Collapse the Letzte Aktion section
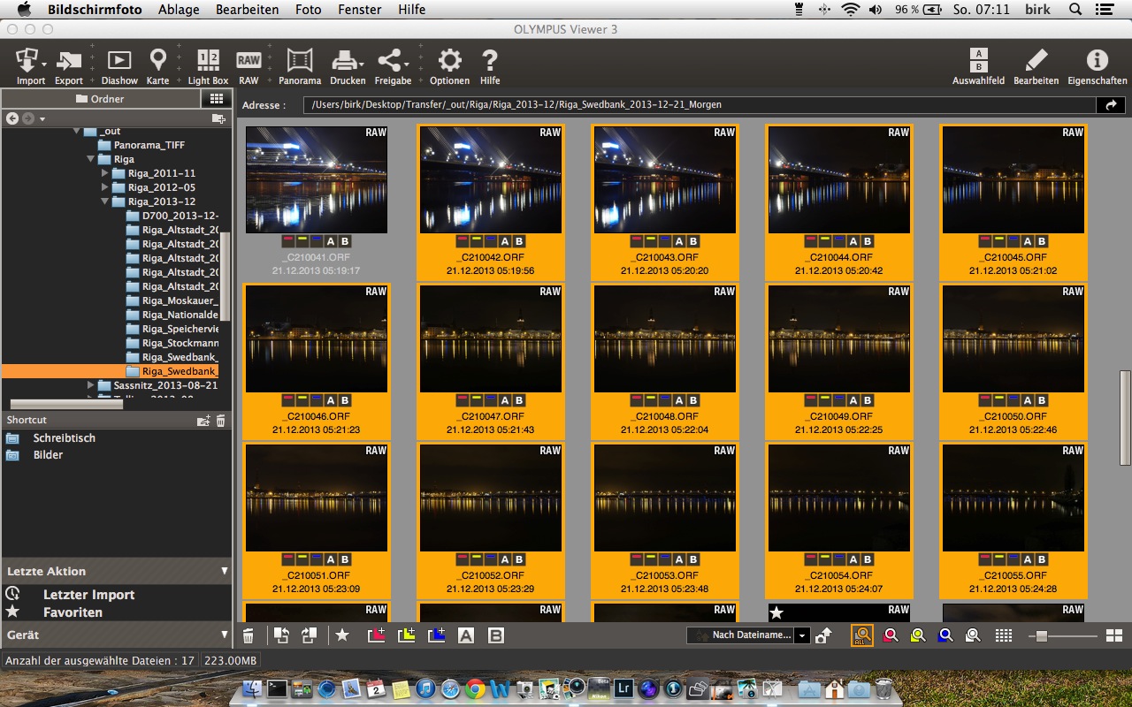 pyautogui.click(x=224, y=572)
